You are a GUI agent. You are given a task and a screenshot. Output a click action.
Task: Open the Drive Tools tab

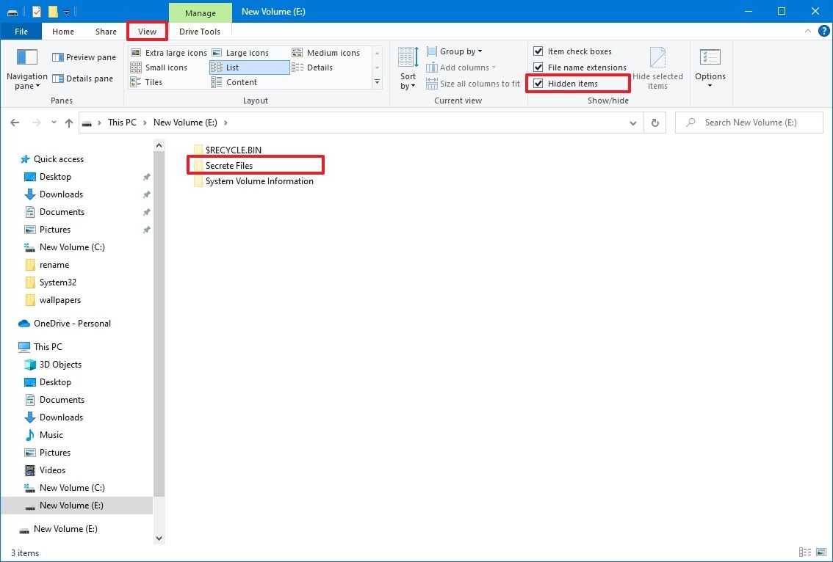click(200, 32)
